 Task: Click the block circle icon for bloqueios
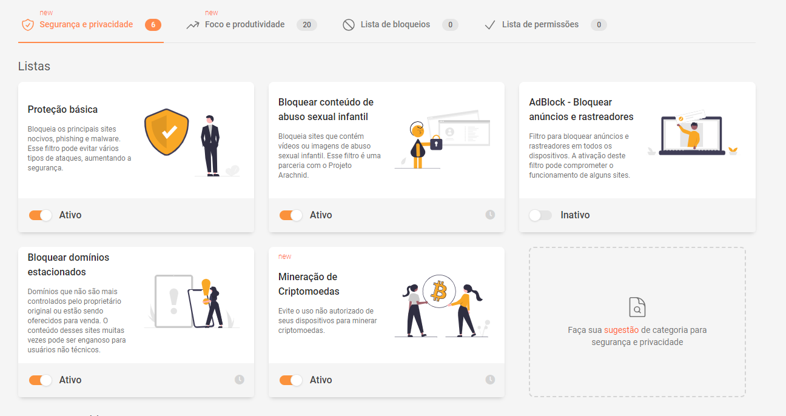click(349, 25)
